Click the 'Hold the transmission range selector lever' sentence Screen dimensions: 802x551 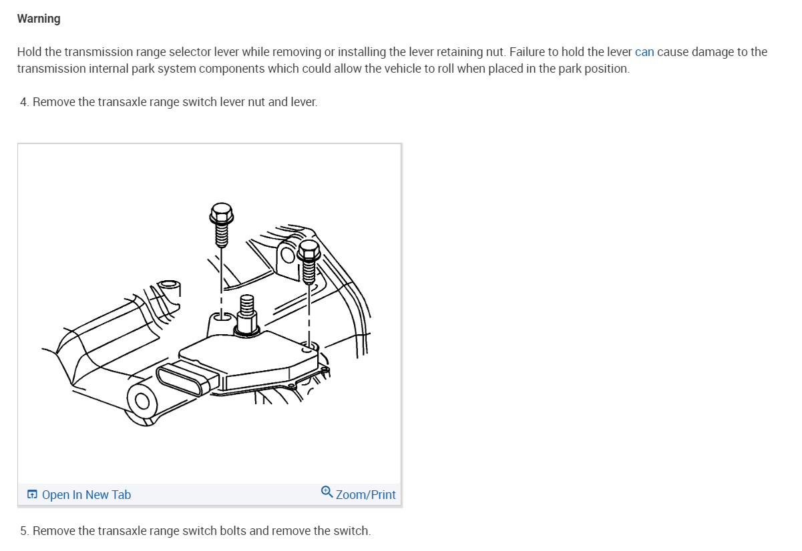point(392,60)
